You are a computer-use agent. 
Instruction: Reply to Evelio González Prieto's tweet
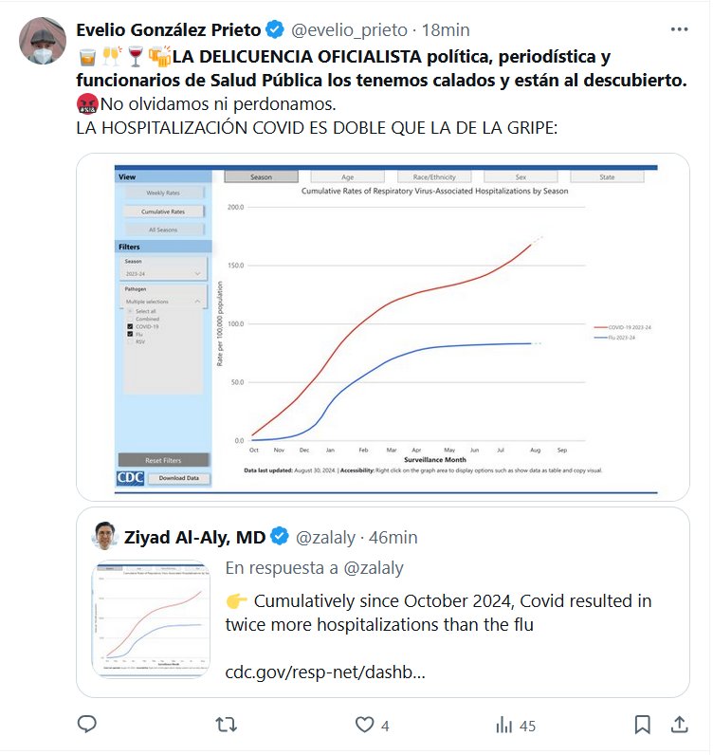click(x=87, y=725)
